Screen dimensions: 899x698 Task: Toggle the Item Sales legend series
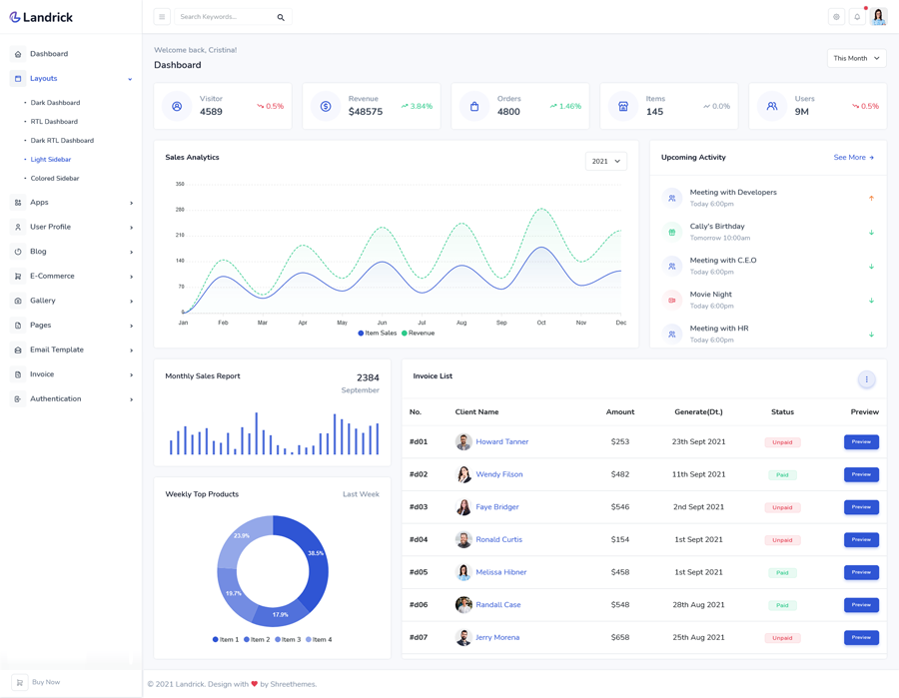[378, 333]
